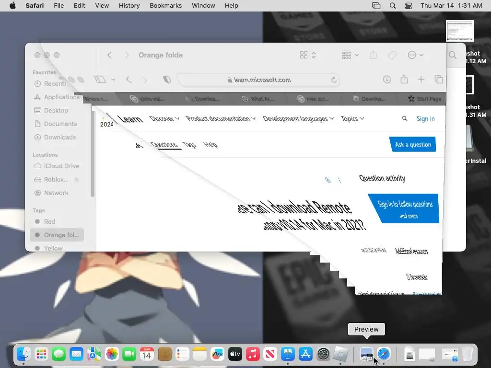Toggle Finder icon view switcher
Viewport: 491px width, 368px height.
coord(308,55)
